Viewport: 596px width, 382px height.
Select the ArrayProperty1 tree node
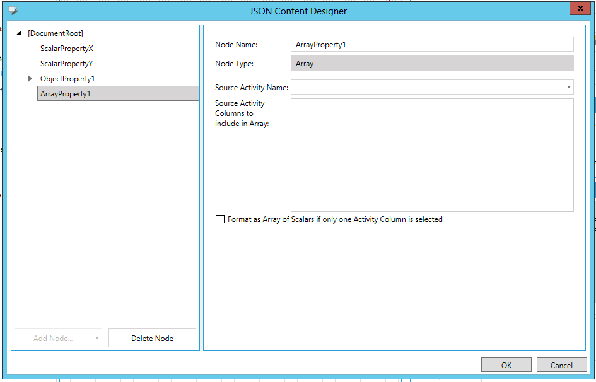[x=66, y=94]
